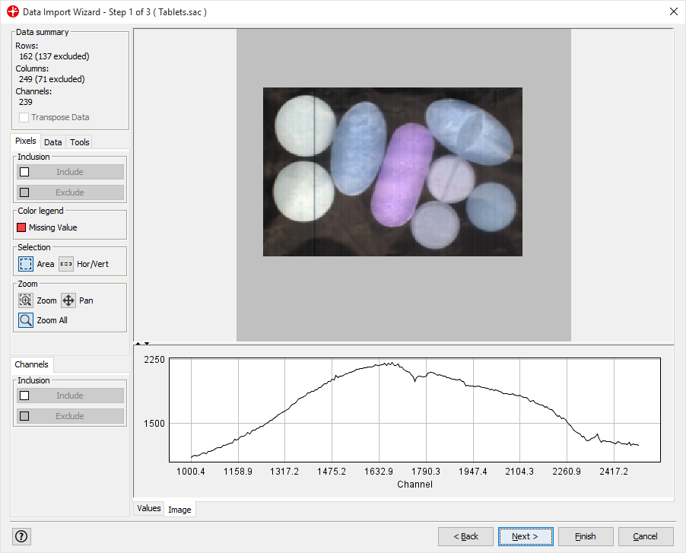Switch to the Values tab
Viewport: 686px width, 553px height.
[x=148, y=508]
